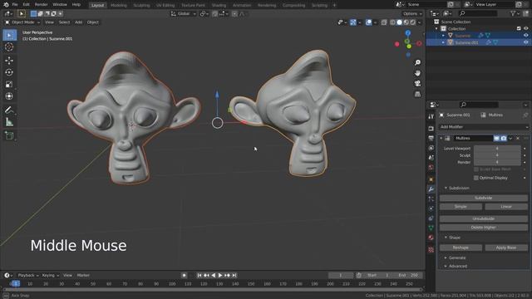This screenshot has height=299, width=532.
Task: Hide Suzanne object with its eye icon
Action: [525, 35]
